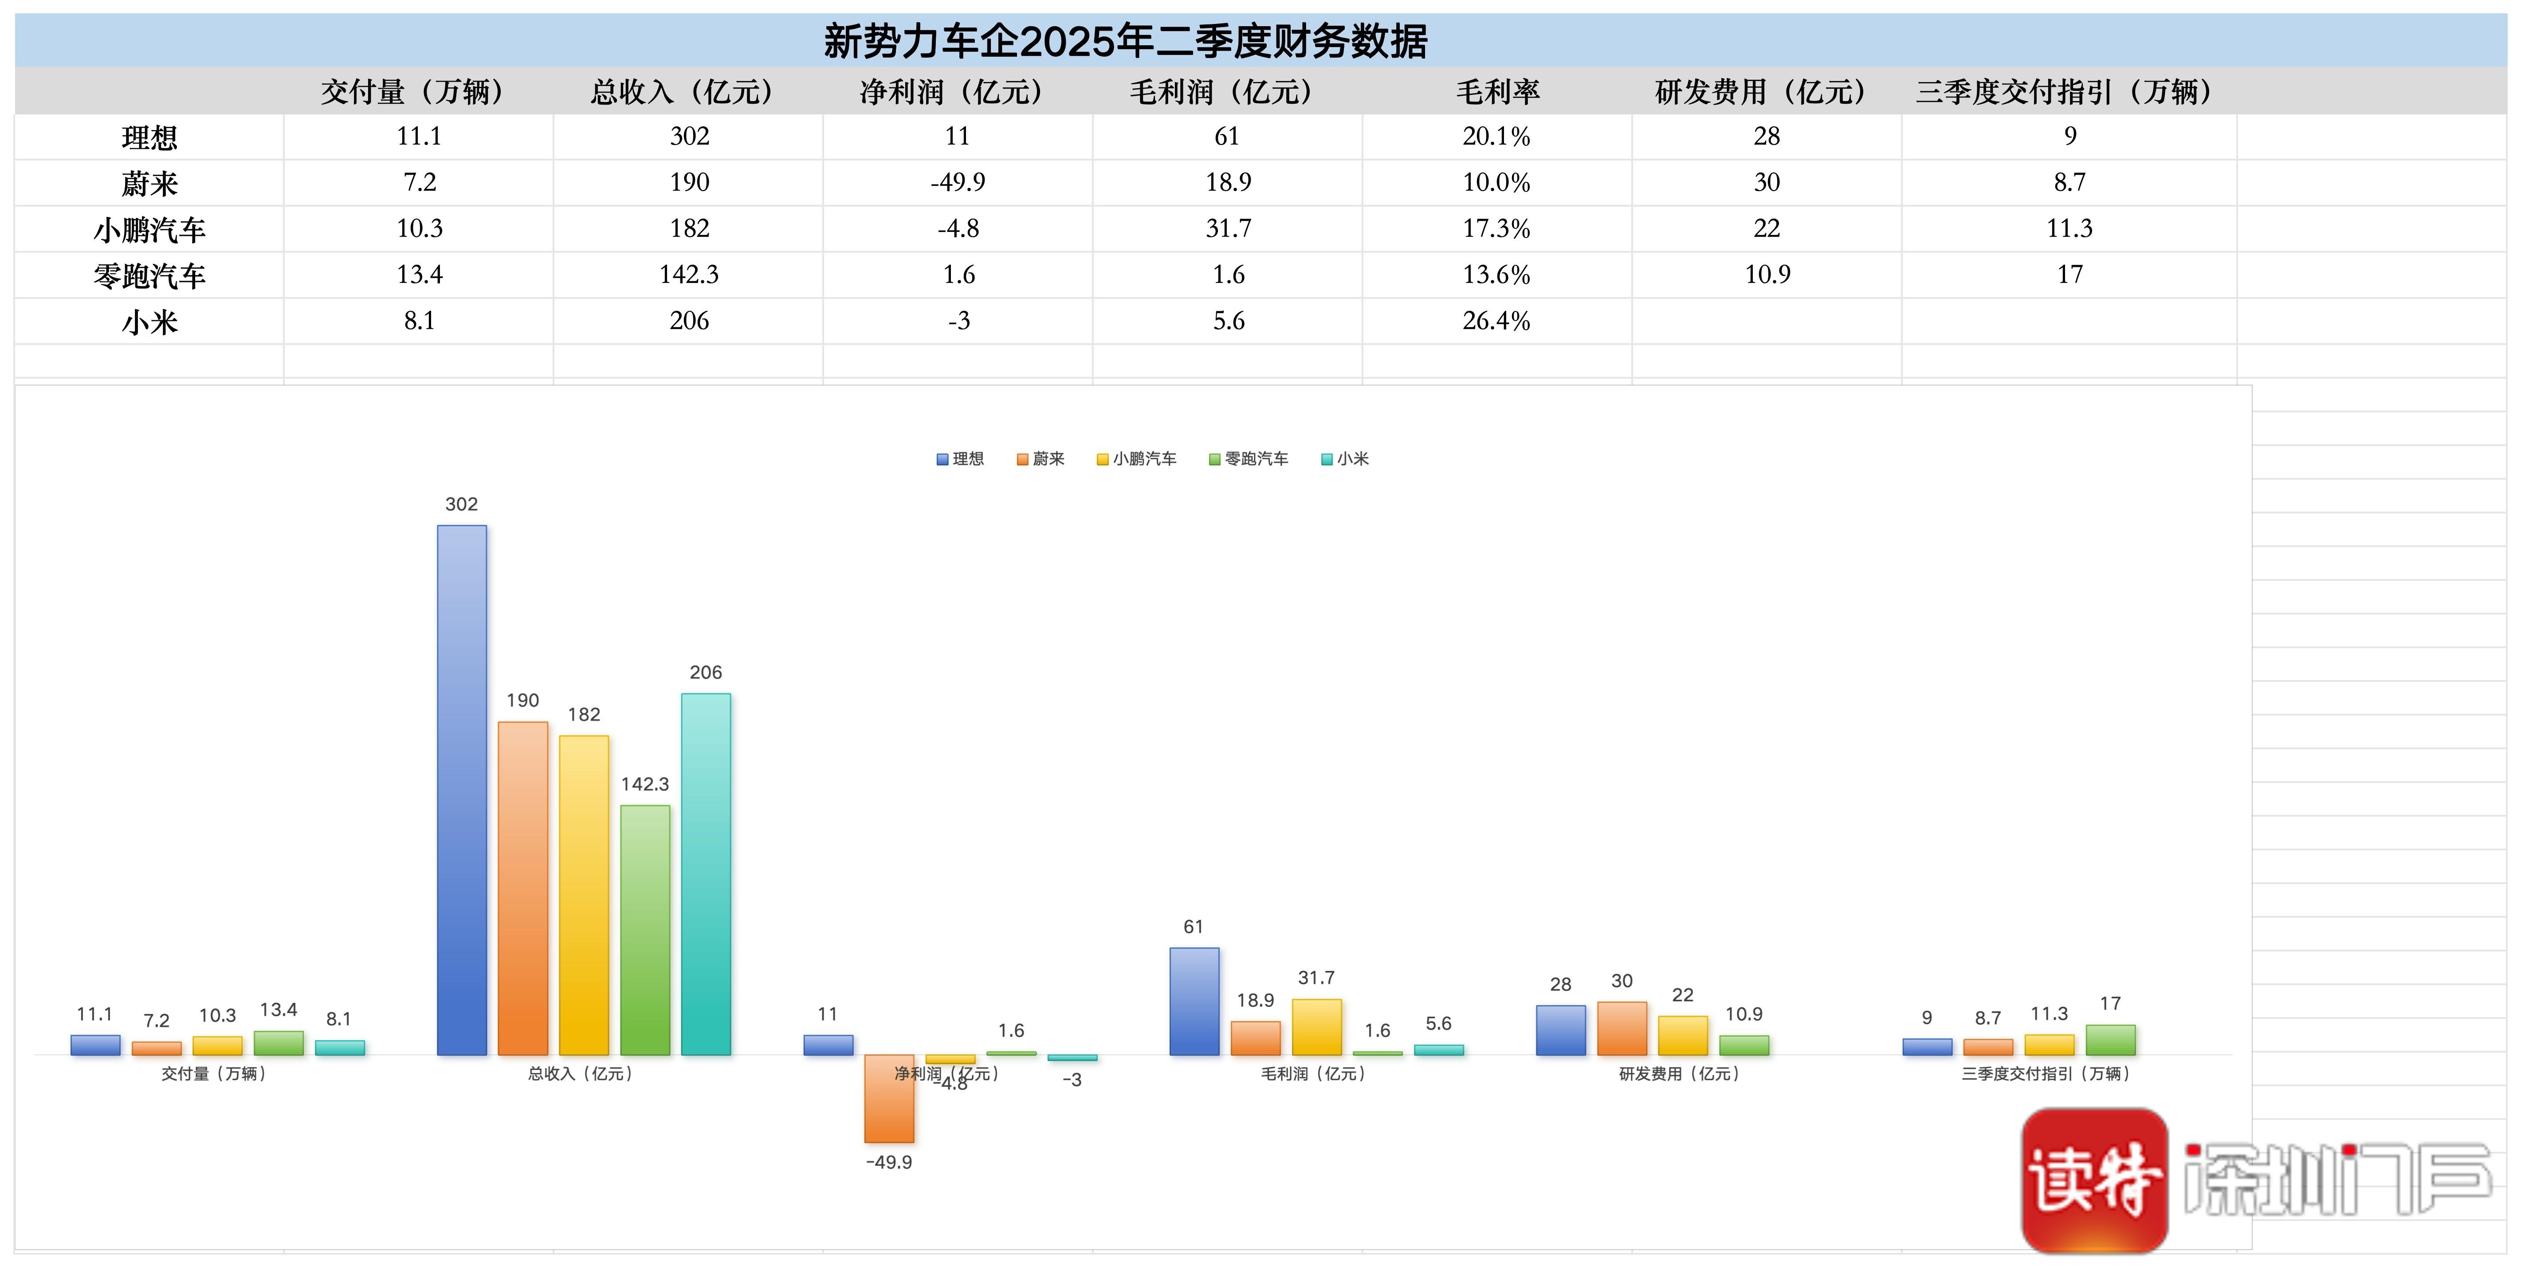The height and width of the screenshot is (1268, 2521).
Task: Click the 总收入（亿元） chart axis label
Action: 580,1073
